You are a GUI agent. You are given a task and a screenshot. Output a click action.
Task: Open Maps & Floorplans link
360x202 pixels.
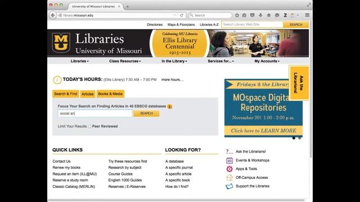[x=181, y=25]
